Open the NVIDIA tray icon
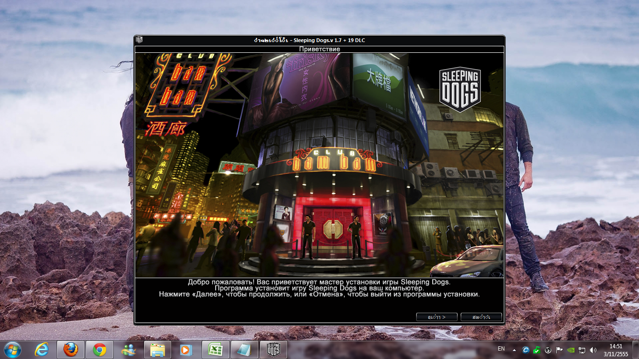The height and width of the screenshot is (359, 639). click(x=571, y=350)
